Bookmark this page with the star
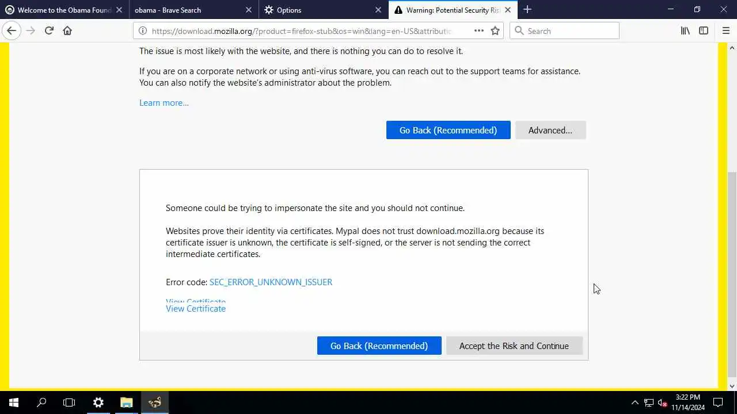This screenshot has height=414, width=737. (495, 31)
